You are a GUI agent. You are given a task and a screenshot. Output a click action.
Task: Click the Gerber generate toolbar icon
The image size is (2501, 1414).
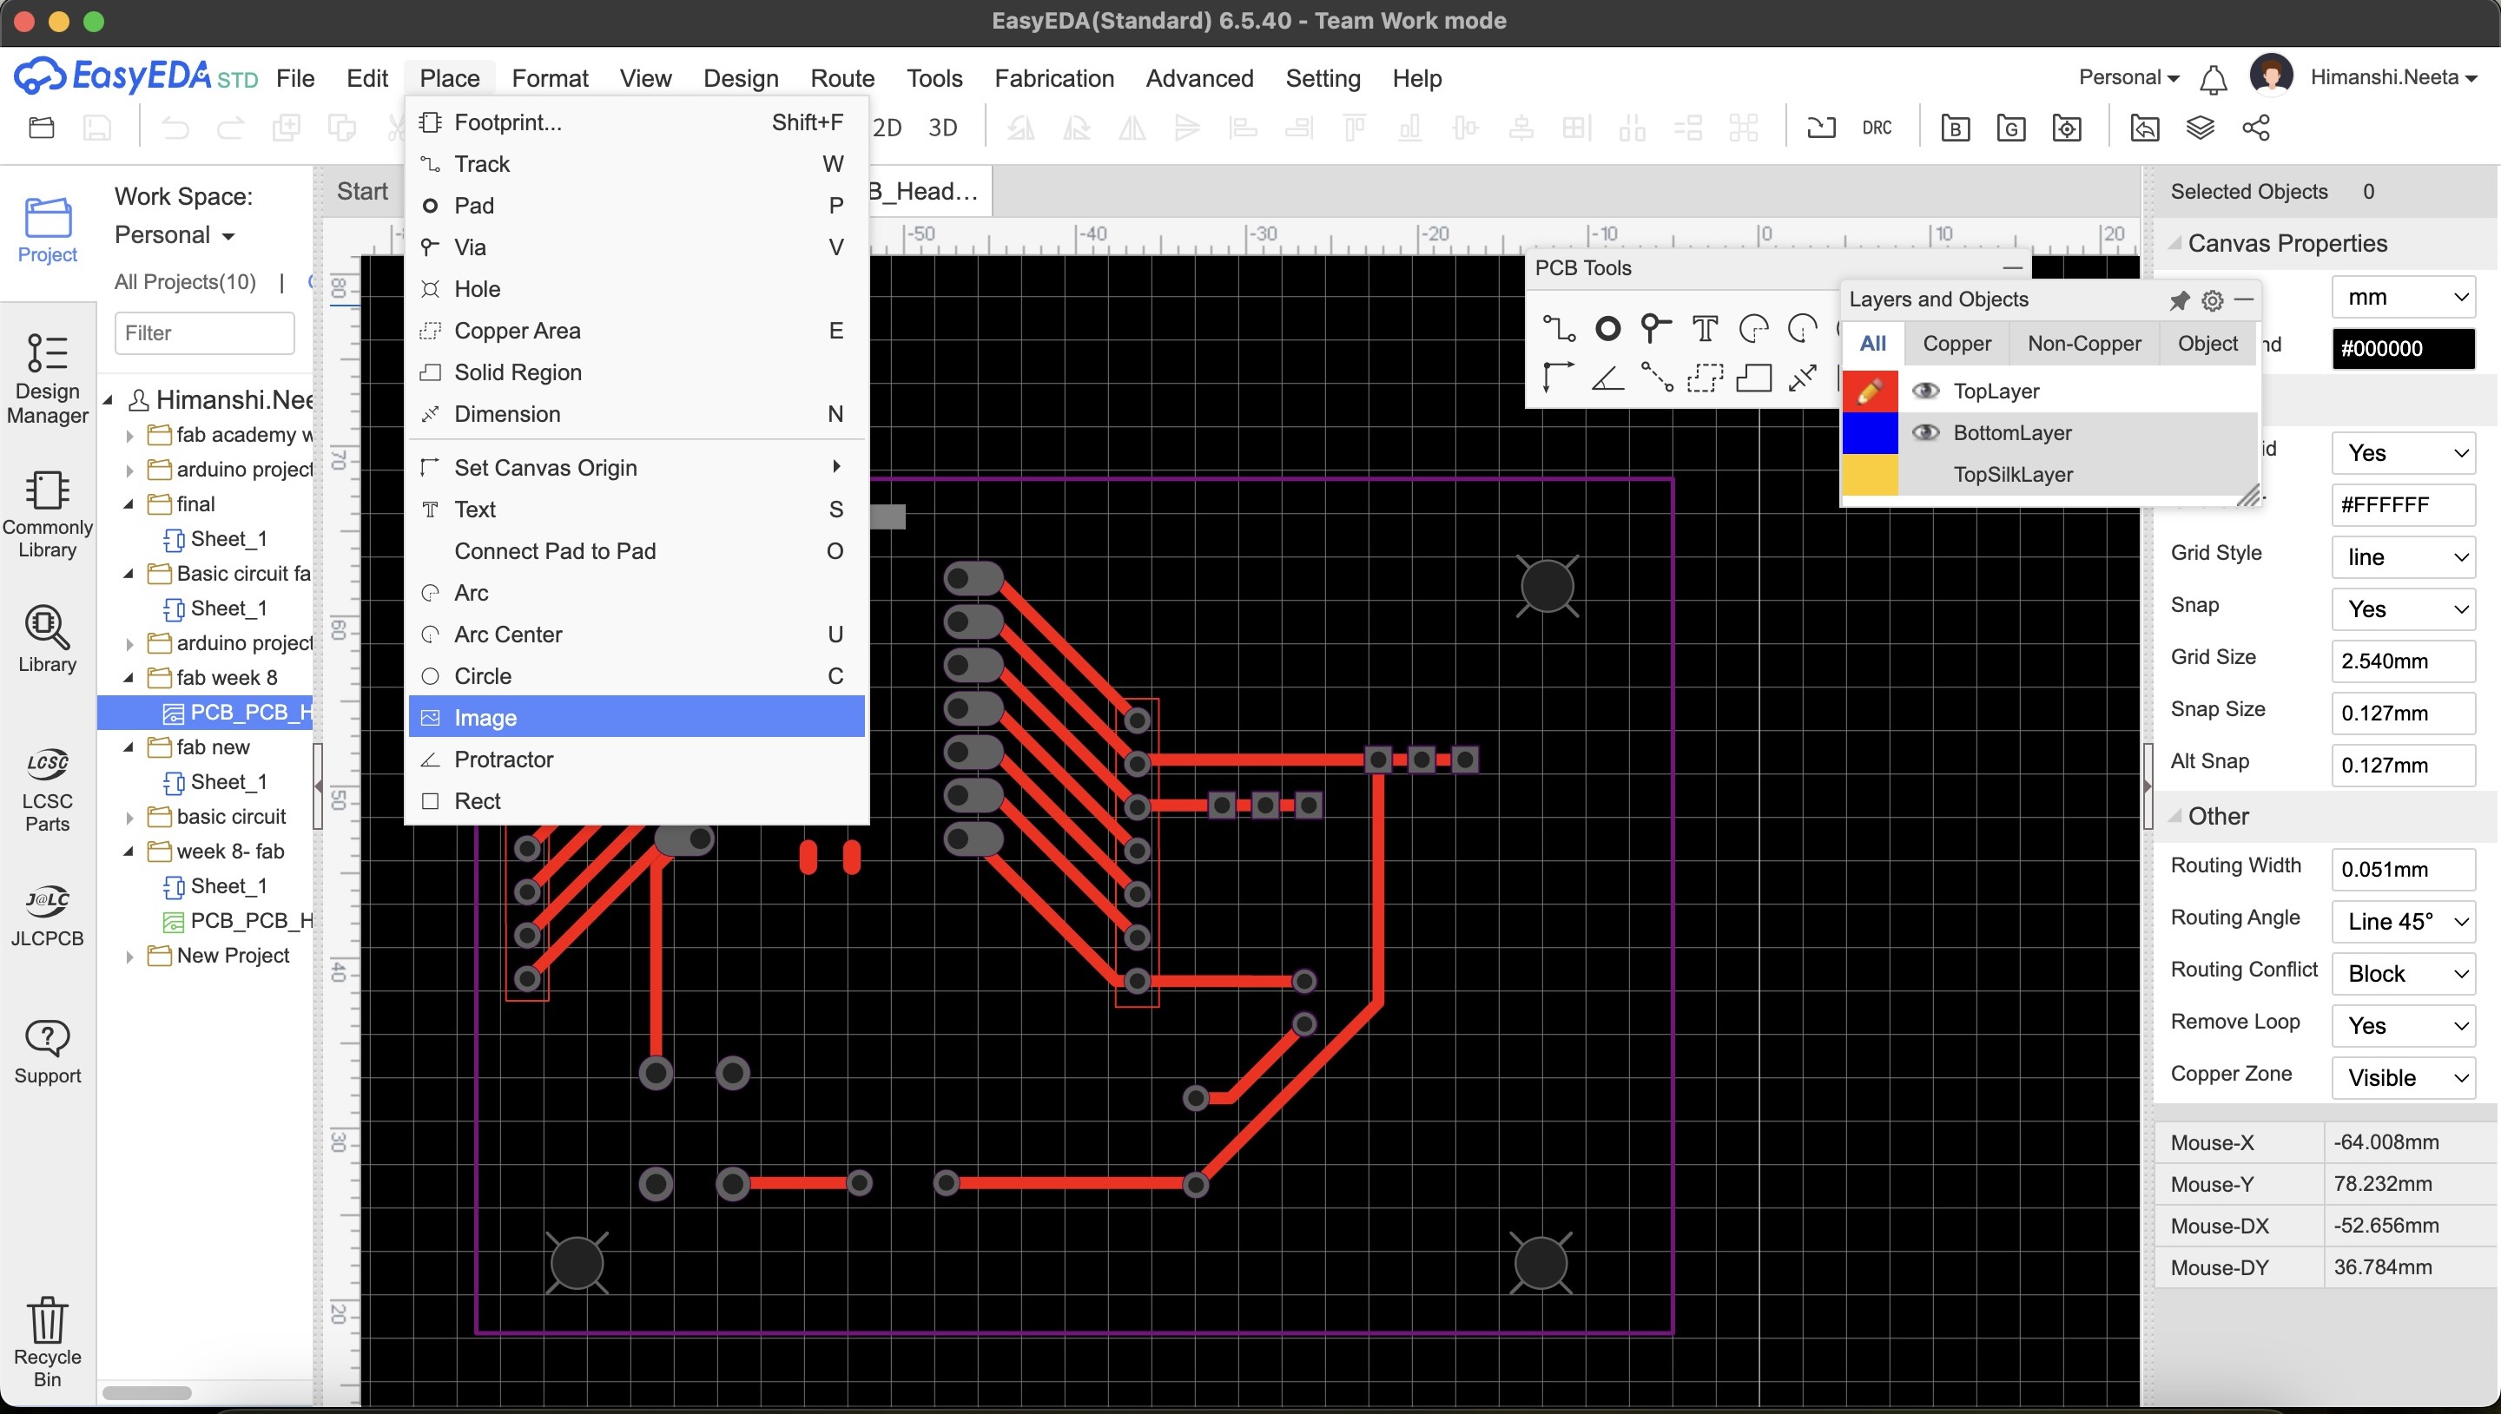(2010, 128)
